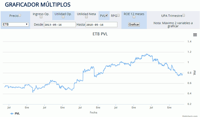Viewport: 200px width, 117px height.
Task: Click the 1.4 y-axis label
Action: click(x=189, y=42)
